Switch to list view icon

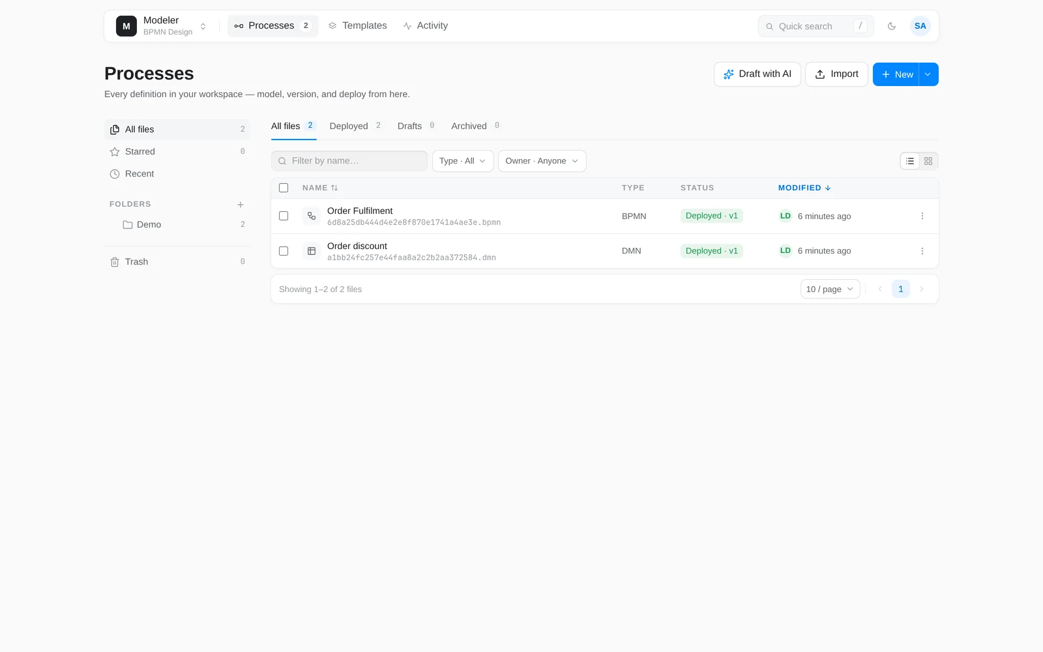(910, 161)
